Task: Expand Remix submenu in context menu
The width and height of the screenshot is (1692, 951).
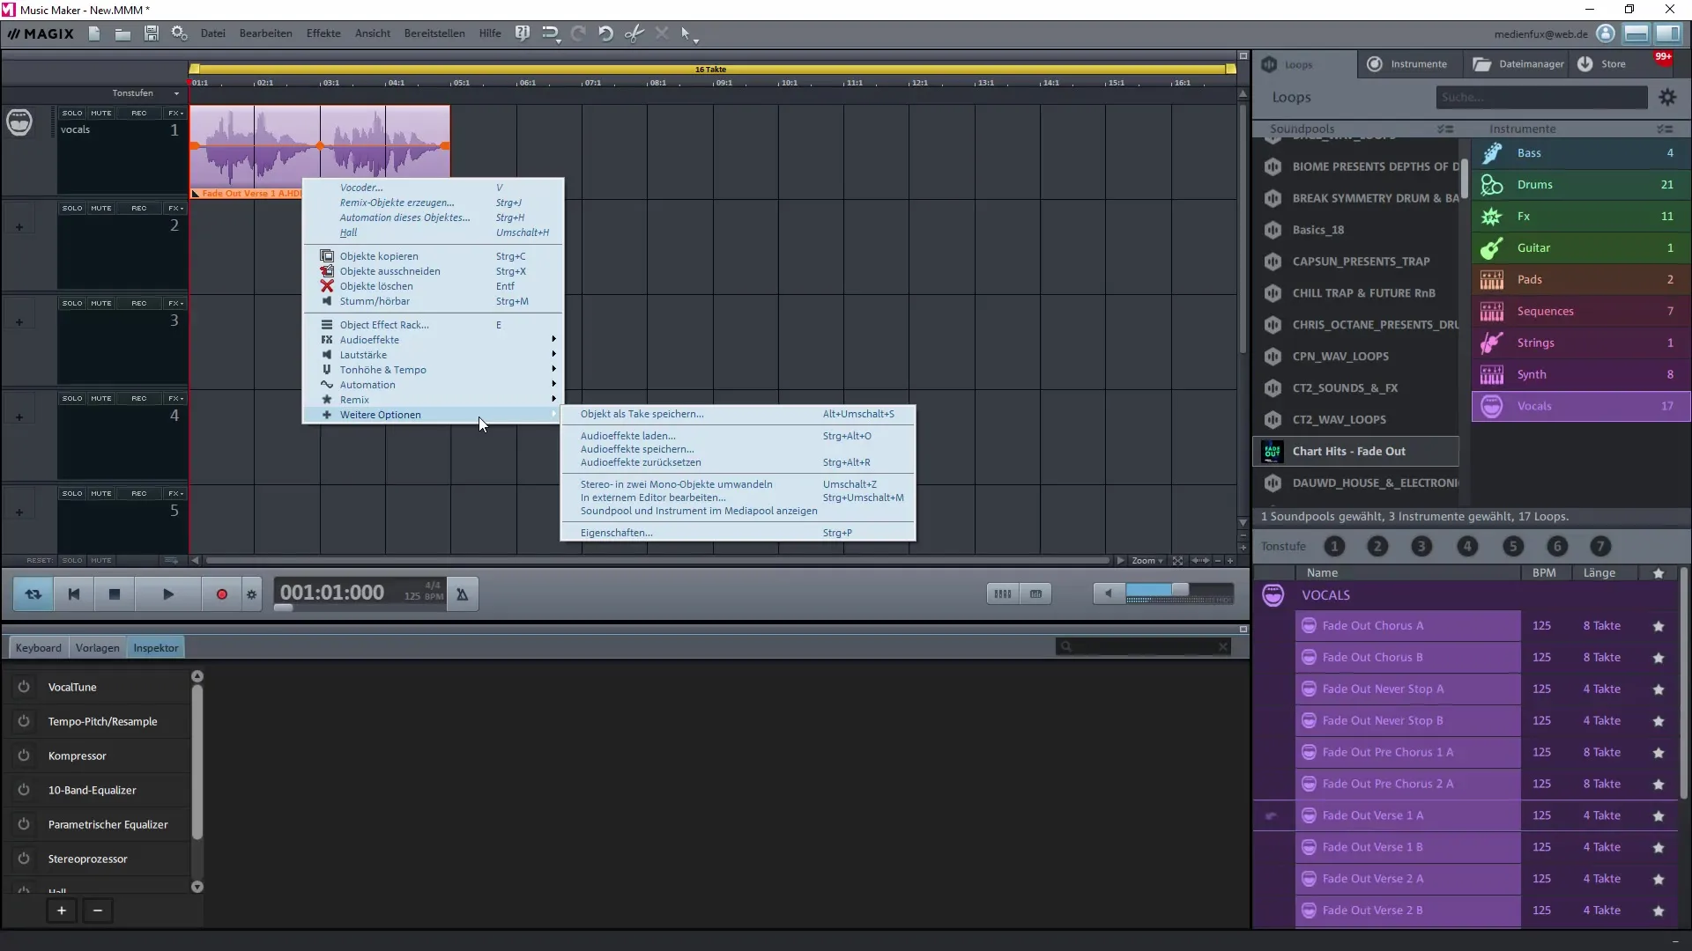Action: (432, 400)
